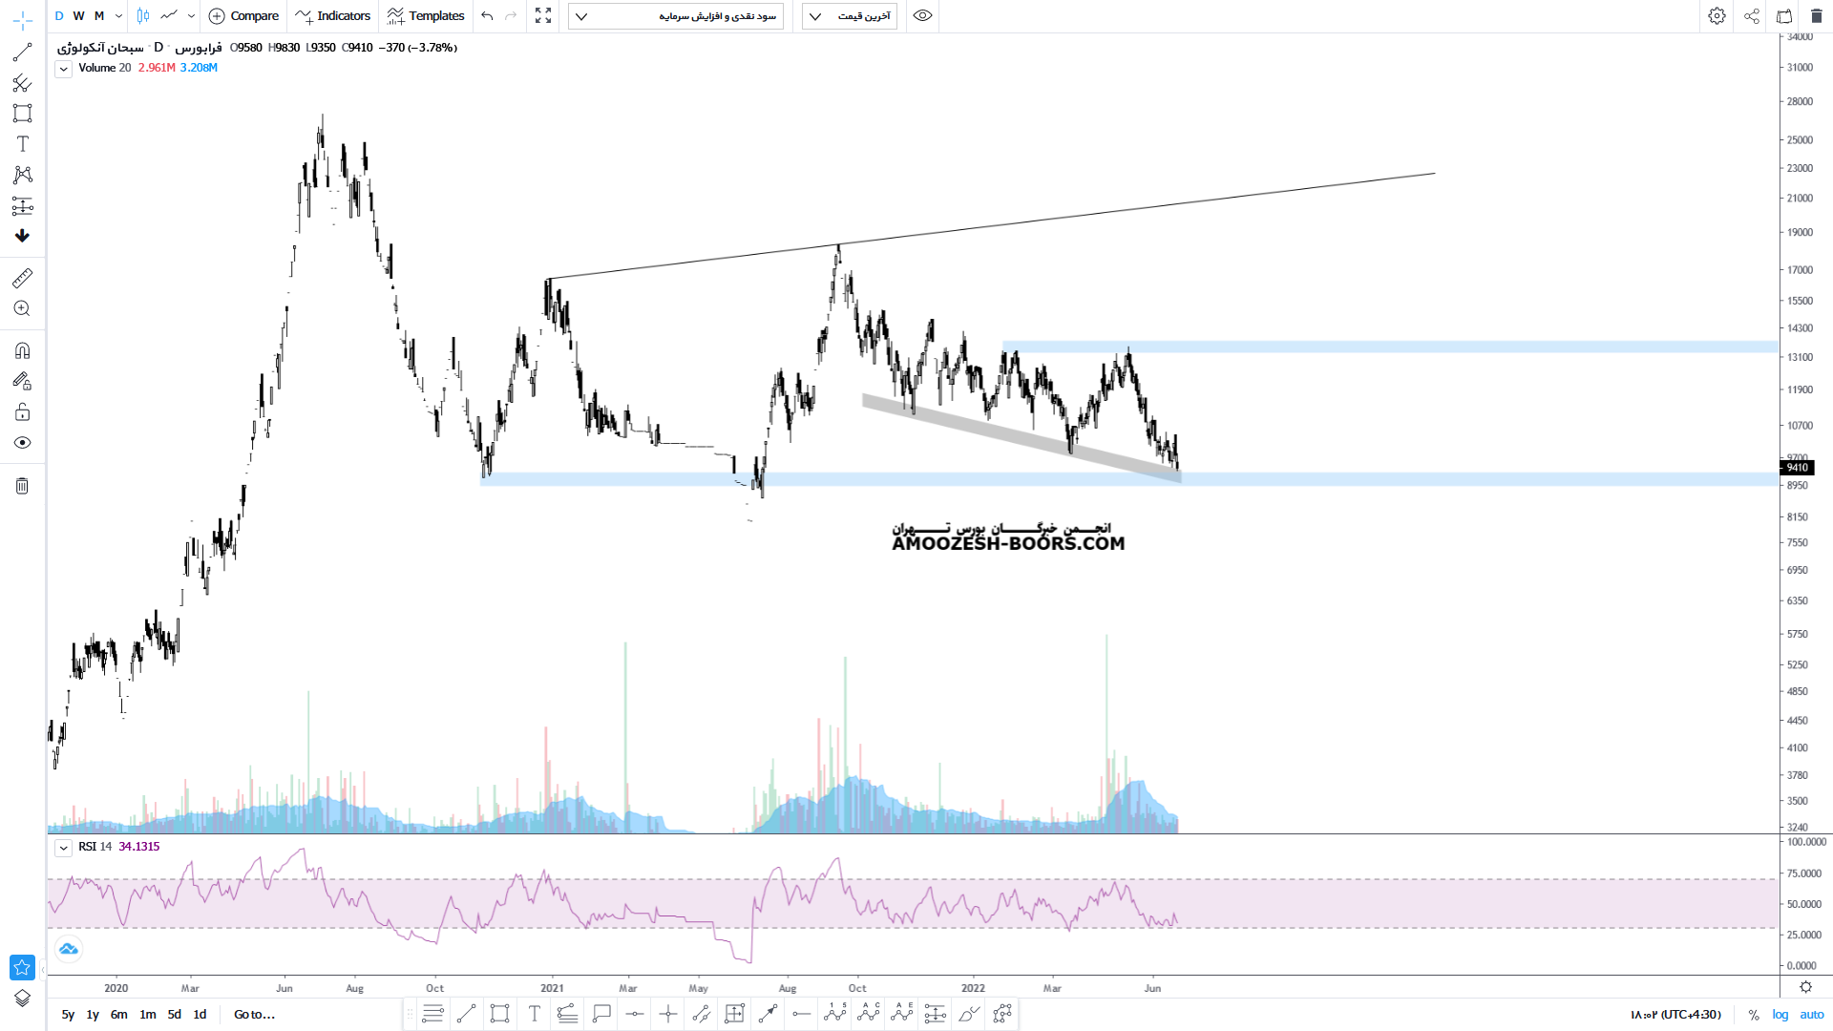Open the timeframe interval dropdown arrow
This screenshot has width=1833, height=1031.
pos(118,15)
